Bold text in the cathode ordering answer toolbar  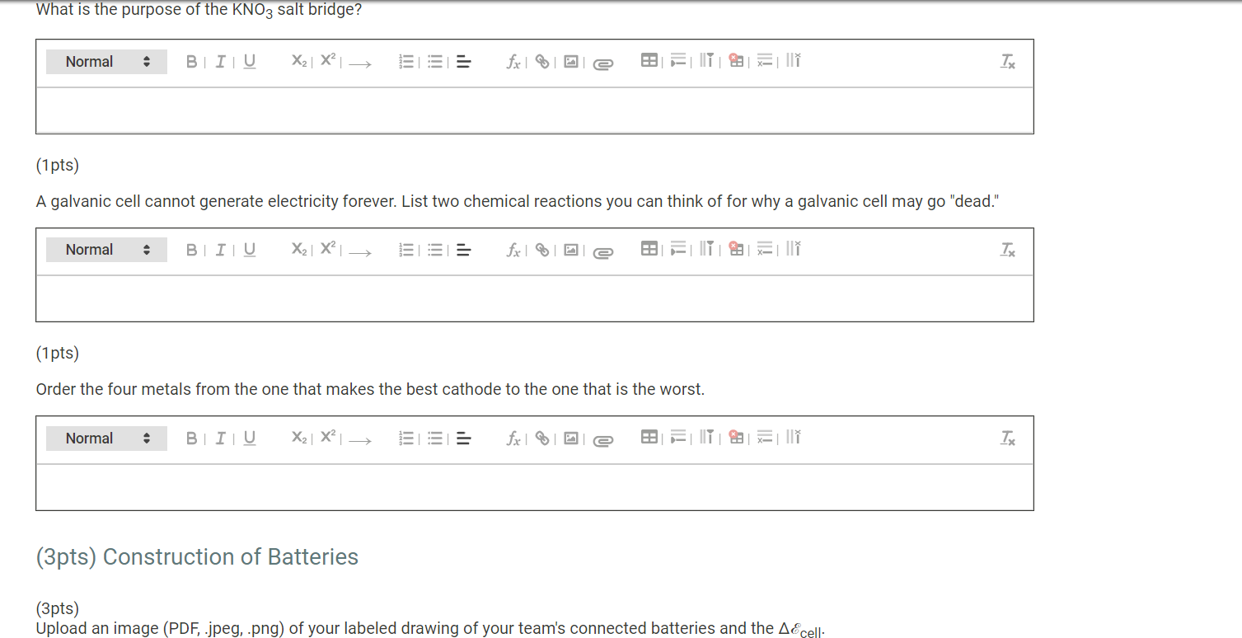point(191,439)
